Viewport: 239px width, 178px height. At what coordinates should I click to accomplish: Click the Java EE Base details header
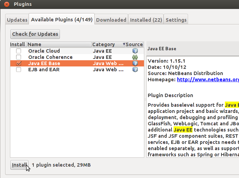pos(162,49)
